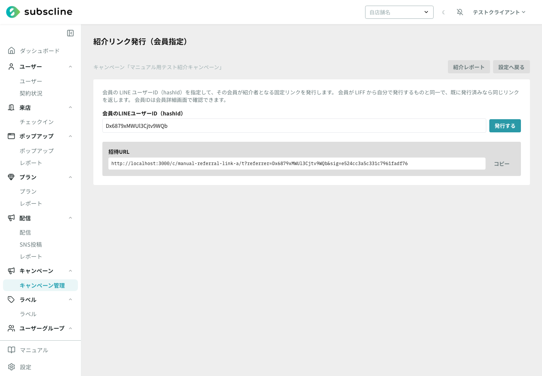Collapse the プラン section chevron
This screenshot has height=376, width=542.
pyautogui.click(x=70, y=177)
